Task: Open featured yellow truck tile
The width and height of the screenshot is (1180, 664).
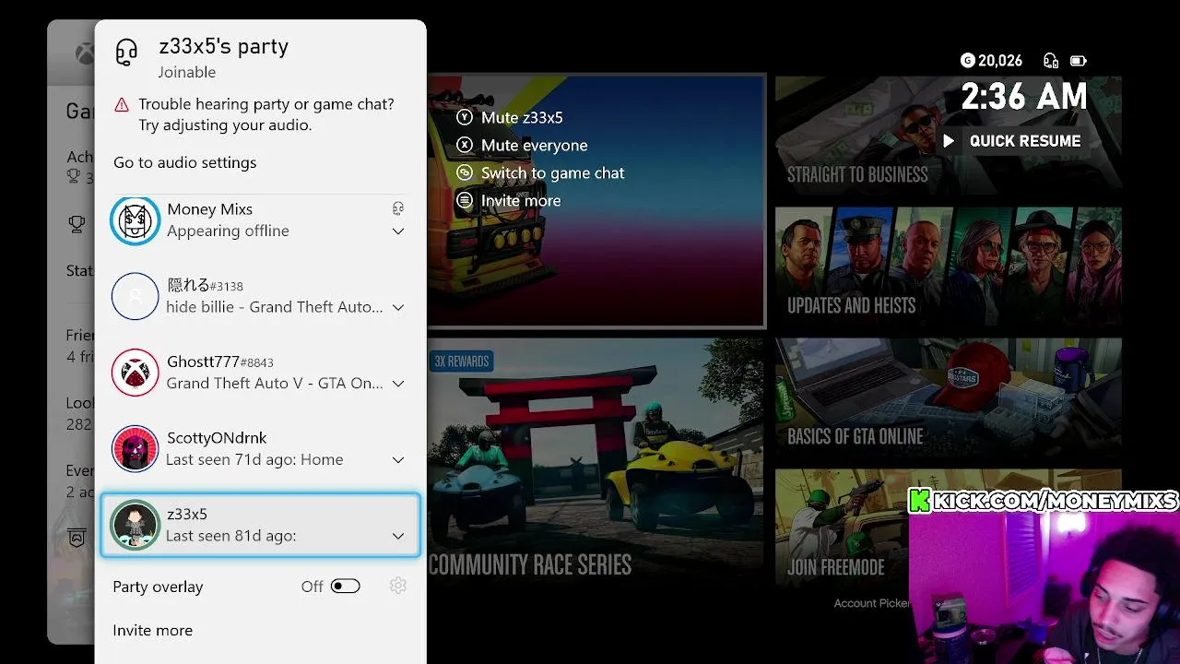Action: pos(596,201)
